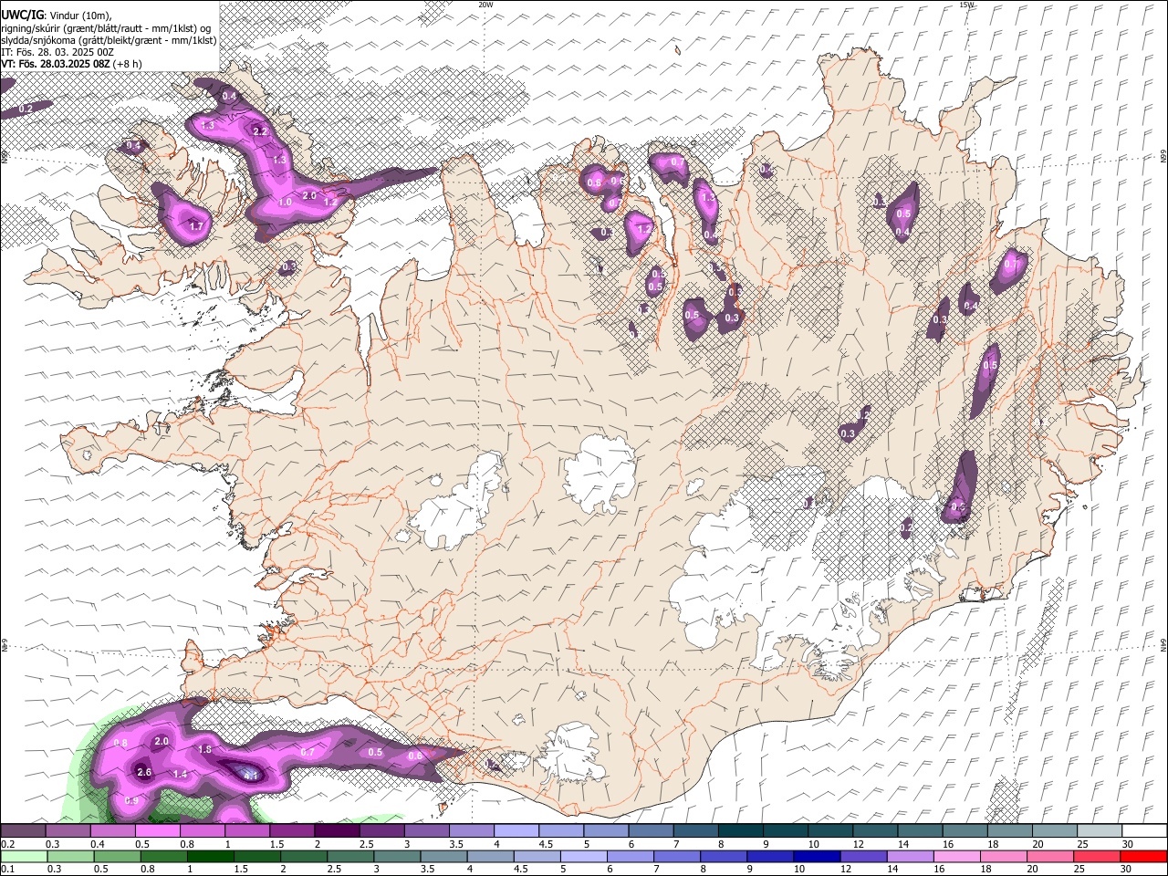The height and width of the screenshot is (876, 1168).
Task: Choose the bright pink legend swatch labeled 0.5
Action: [157, 830]
